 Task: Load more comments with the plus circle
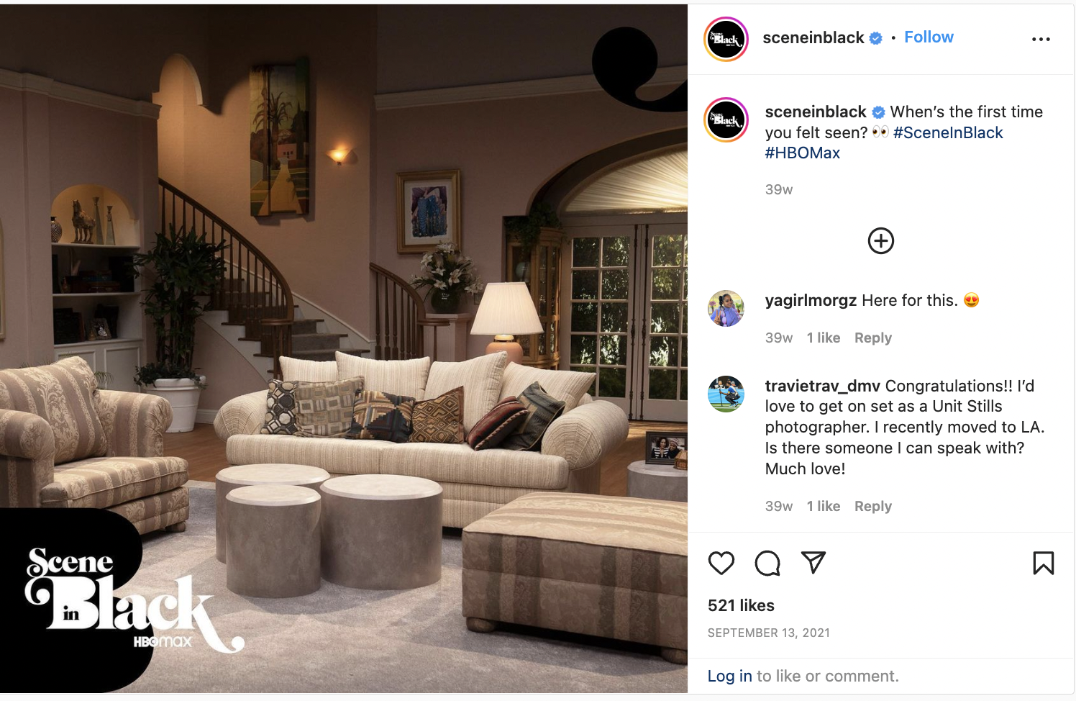pyautogui.click(x=881, y=240)
